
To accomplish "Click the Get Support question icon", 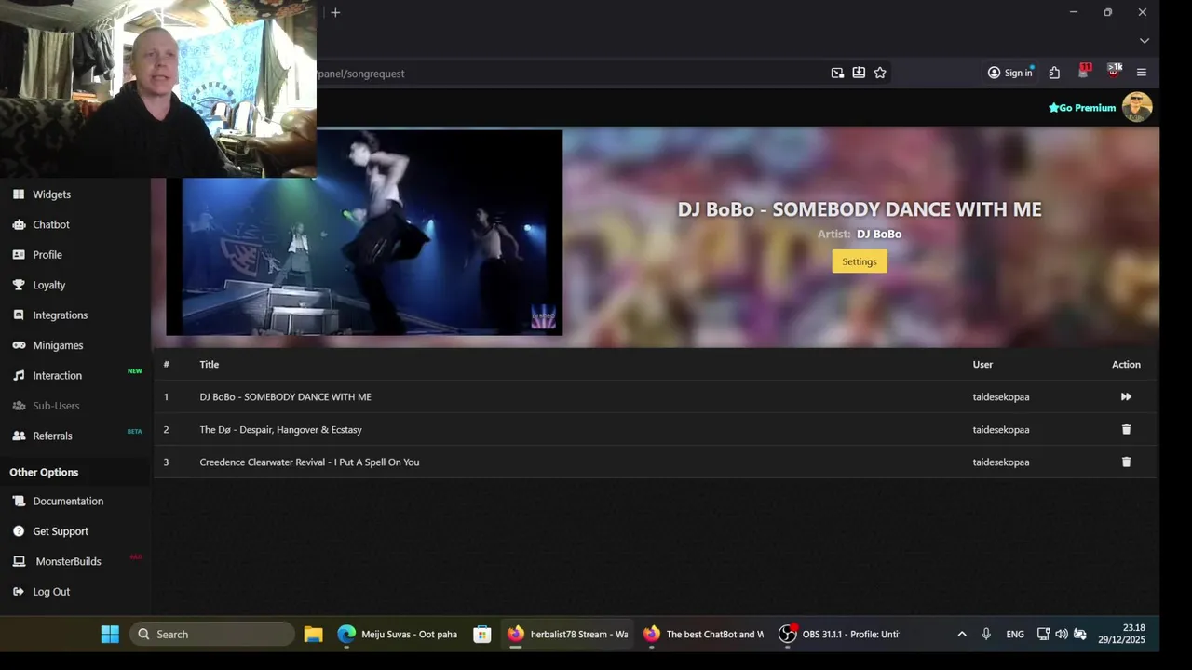I will (x=19, y=531).
